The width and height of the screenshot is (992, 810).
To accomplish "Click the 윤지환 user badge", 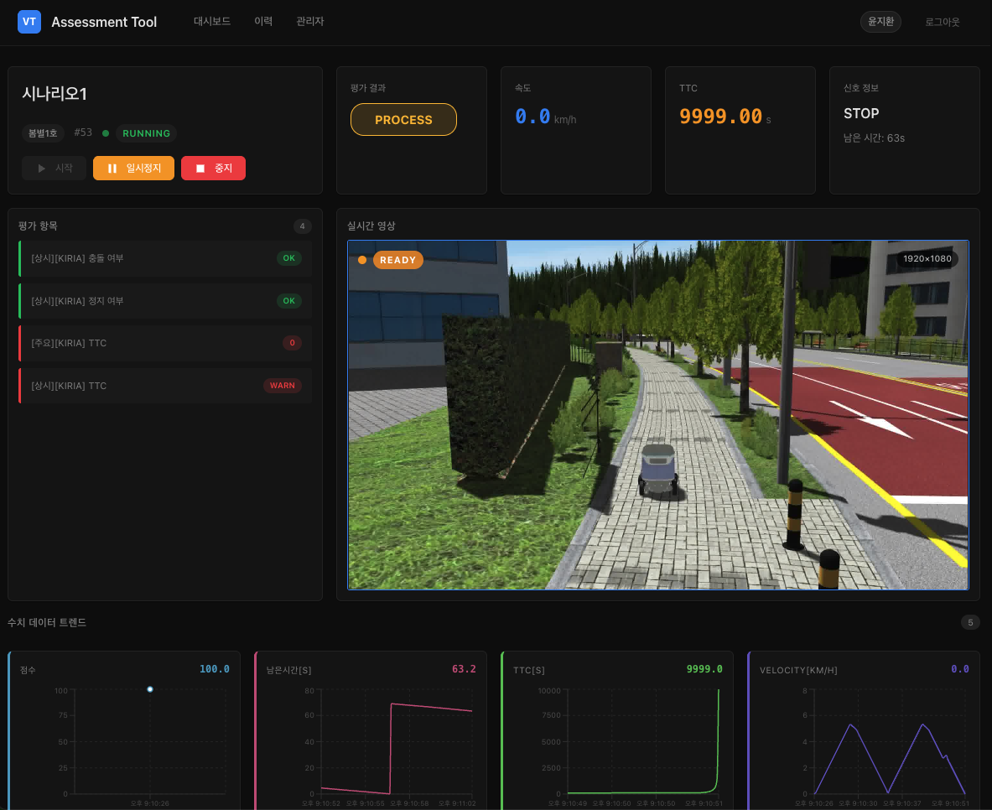I will (x=880, y=22).
